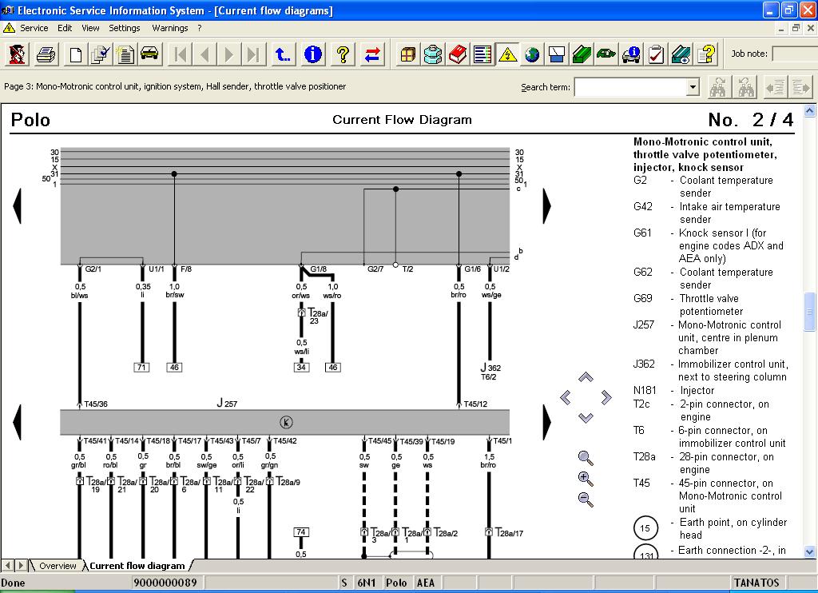Zoom out with the minus magnifier icon
818x593 pixels.
(586, 499)
